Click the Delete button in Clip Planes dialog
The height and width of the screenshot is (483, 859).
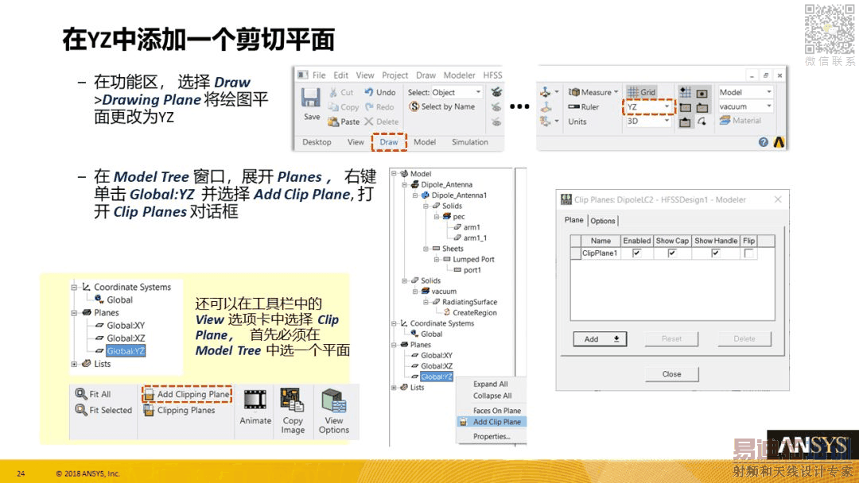pos(744,339)
